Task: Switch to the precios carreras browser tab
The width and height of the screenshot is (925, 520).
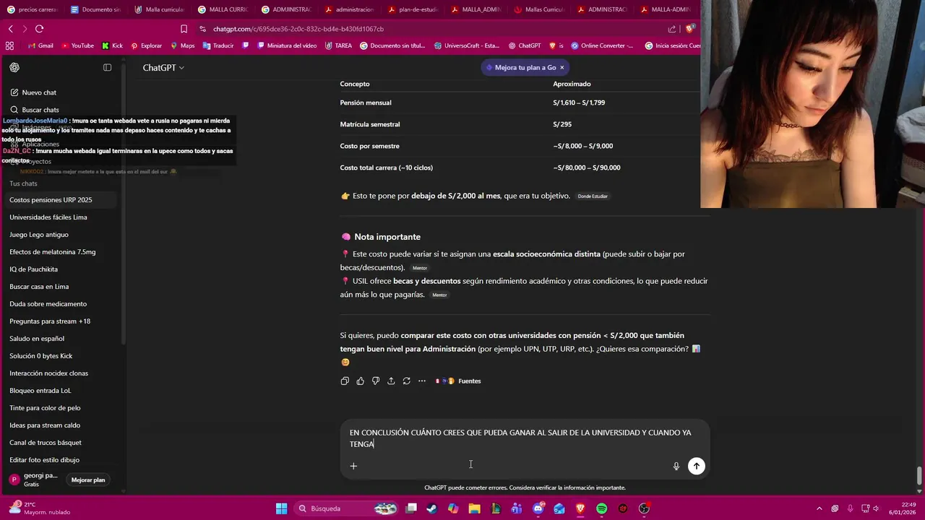Action: pyautogui.click(x=32, y=9)
